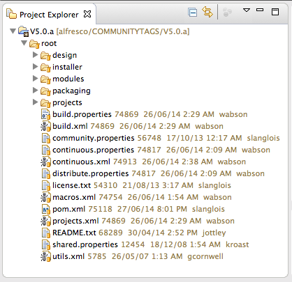Screen dimensions: 292x282
Task: Minimize the Project Explorer view
Action: [x=260, y=10]
